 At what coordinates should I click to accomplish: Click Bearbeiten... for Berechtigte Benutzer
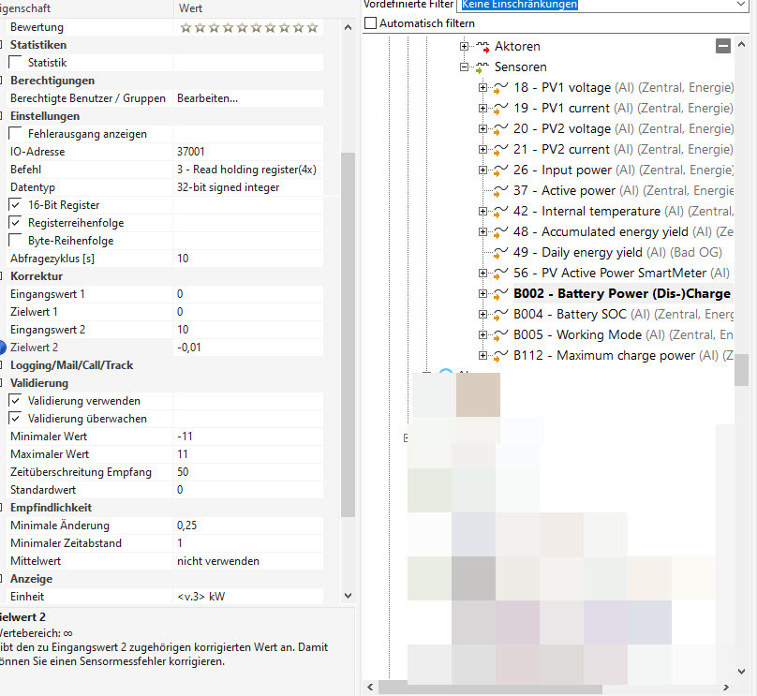208,98
